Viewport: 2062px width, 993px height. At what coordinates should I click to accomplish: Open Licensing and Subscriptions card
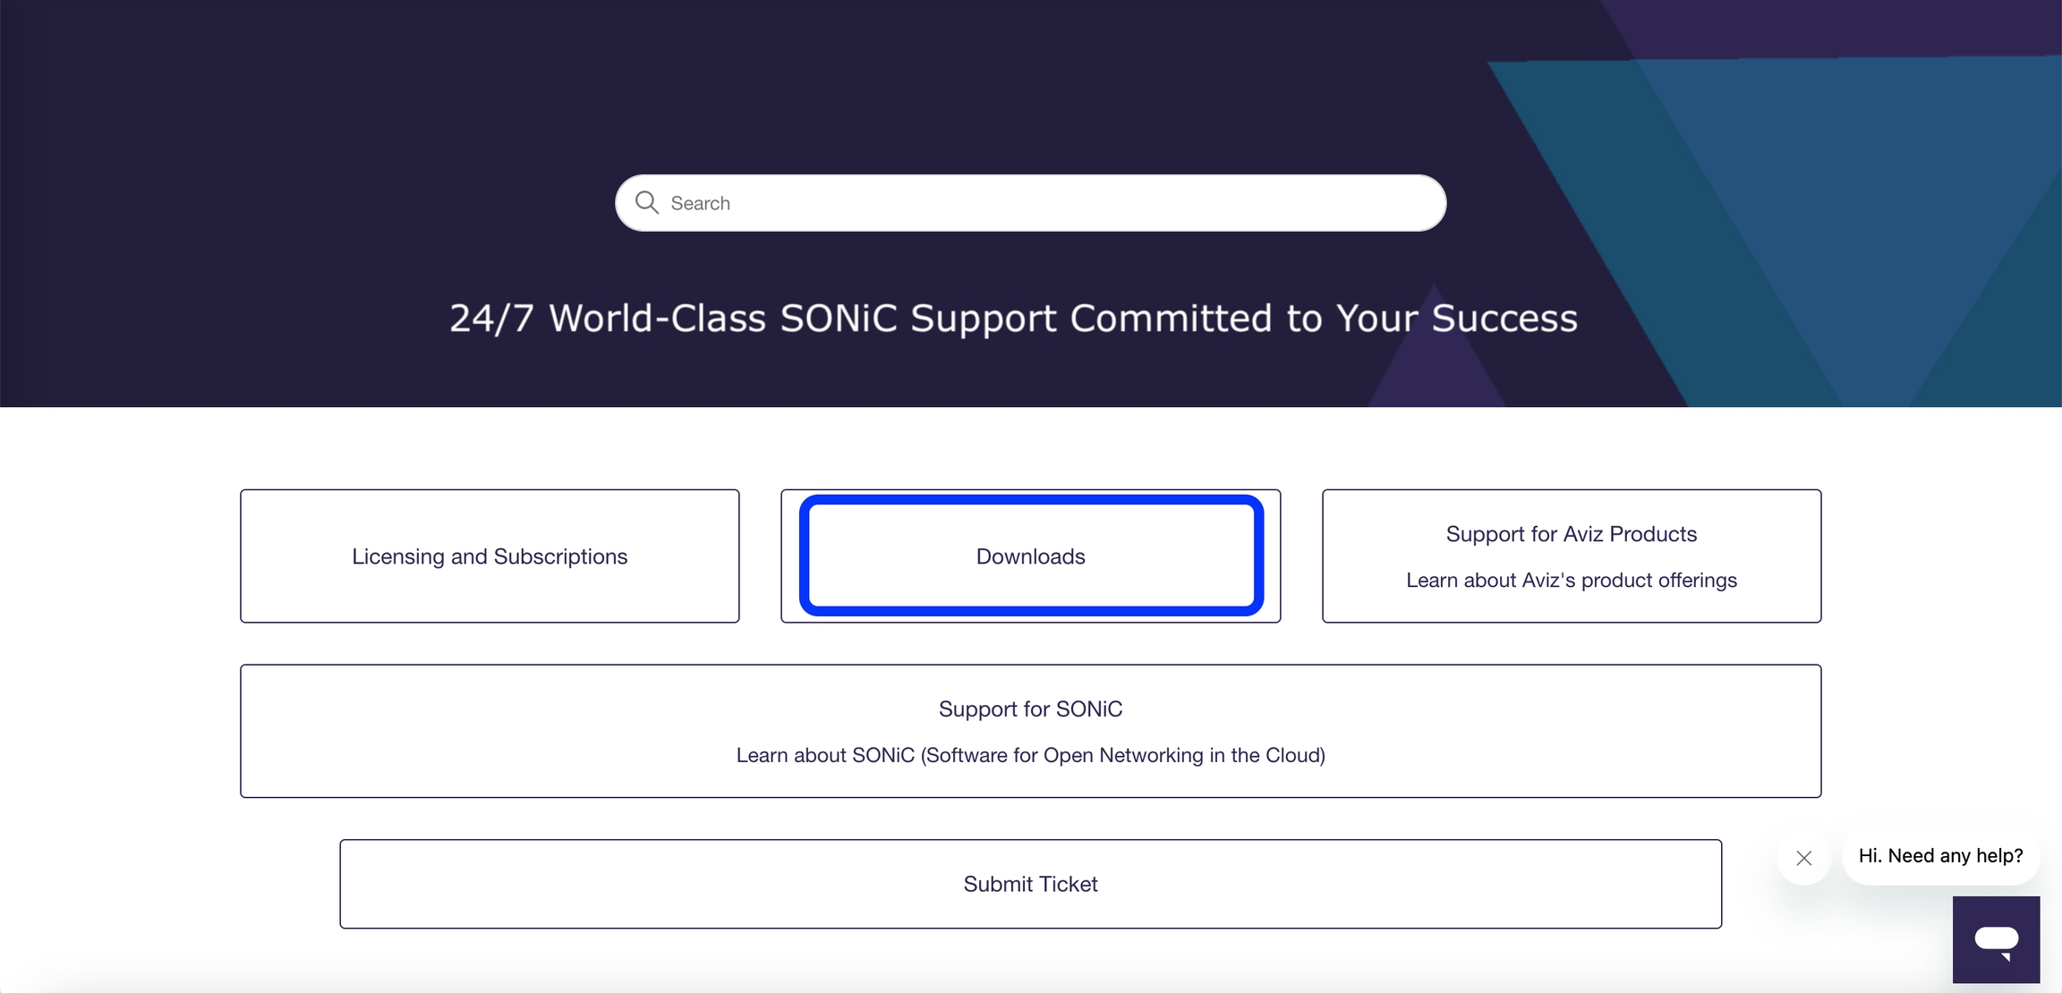[x=490, y=556]
